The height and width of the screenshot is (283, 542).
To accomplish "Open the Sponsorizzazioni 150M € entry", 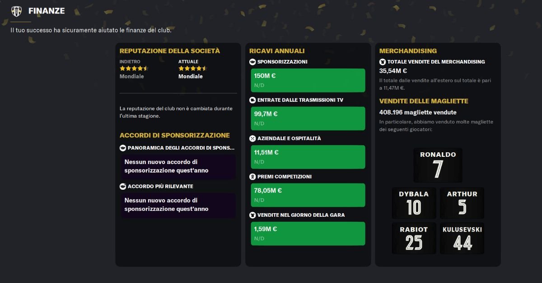I will (x=308, y=80).
